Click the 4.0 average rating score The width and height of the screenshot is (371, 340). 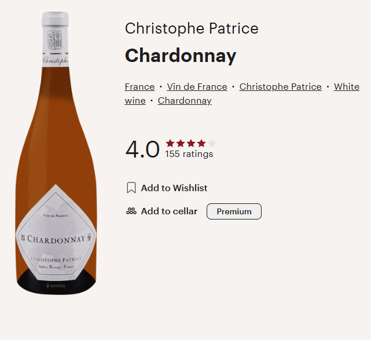[x=142, y=149]
